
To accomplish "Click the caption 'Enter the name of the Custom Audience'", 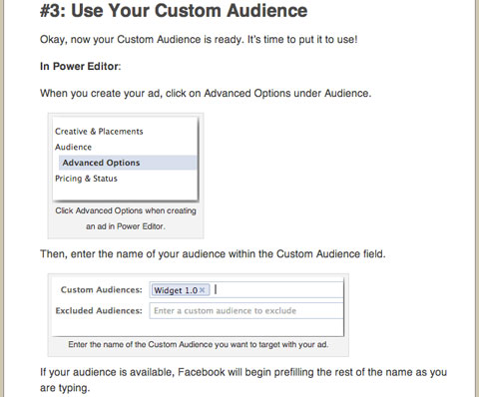I will click(199, 344).
